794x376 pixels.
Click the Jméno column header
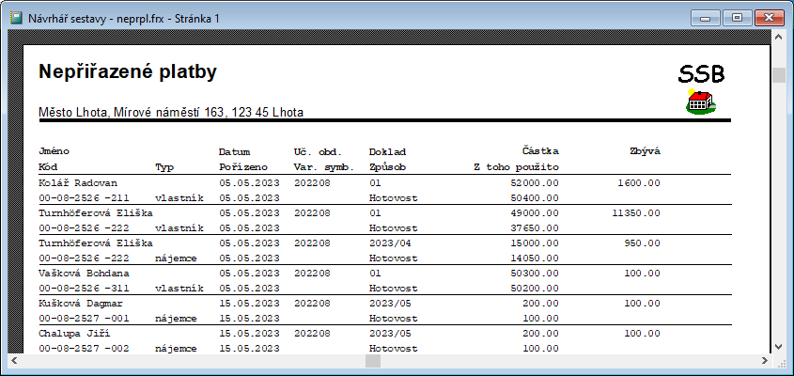click(x=54, y=150)
